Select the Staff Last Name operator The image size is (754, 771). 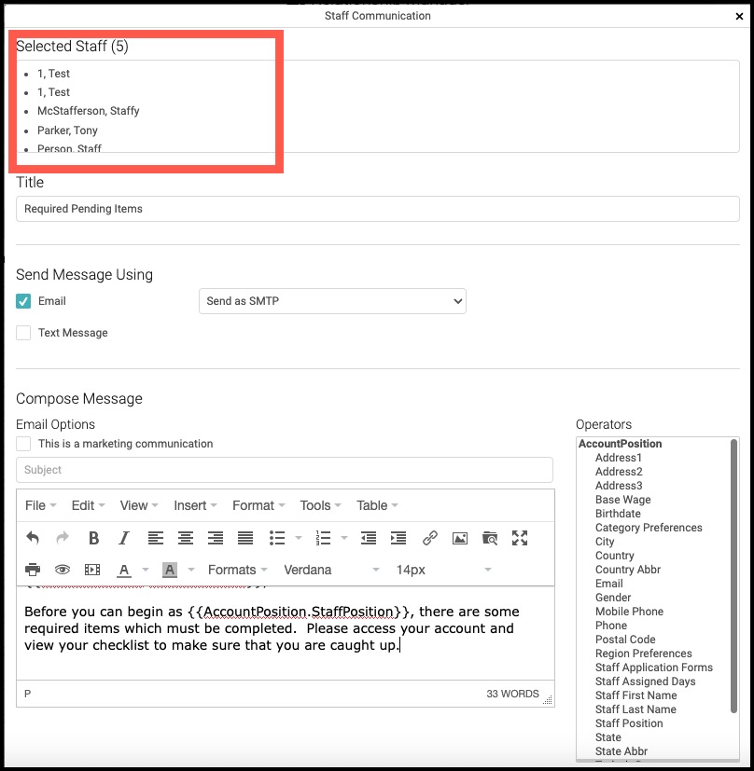[x=635, y=709]
